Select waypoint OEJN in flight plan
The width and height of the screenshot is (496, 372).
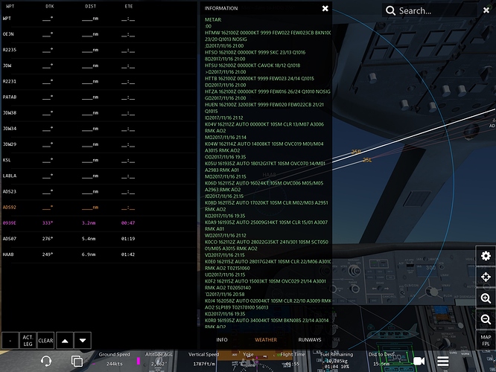(x=99, y=34)
